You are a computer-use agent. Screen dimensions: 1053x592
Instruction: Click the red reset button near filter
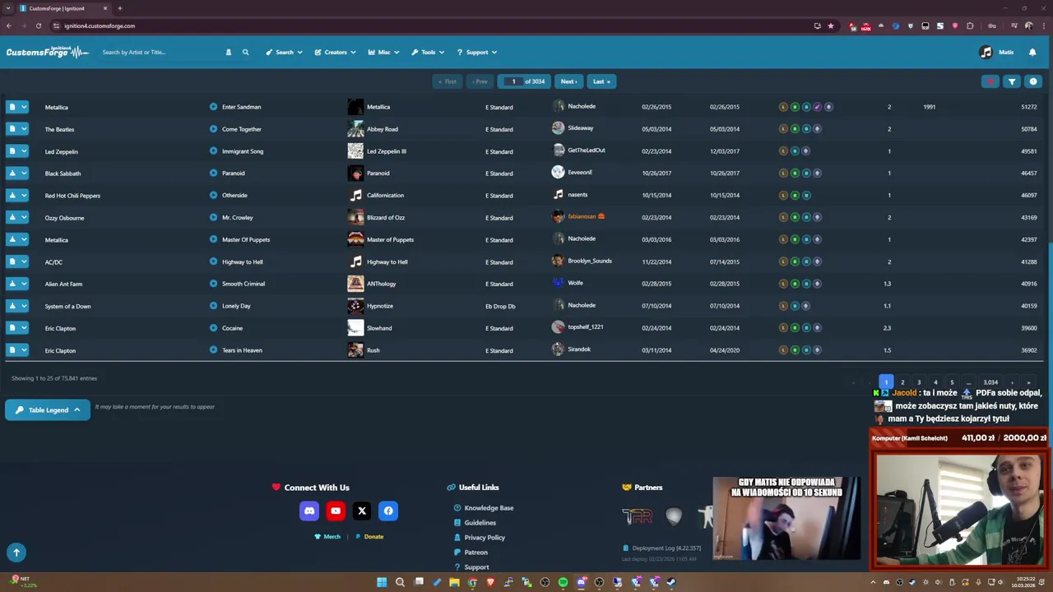[990, 81]
